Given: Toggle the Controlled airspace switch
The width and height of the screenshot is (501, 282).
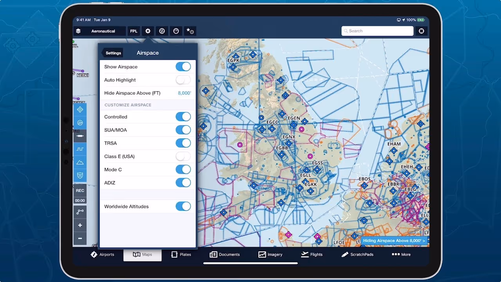Looking at the screenshot, I should [x=183, y=117].
